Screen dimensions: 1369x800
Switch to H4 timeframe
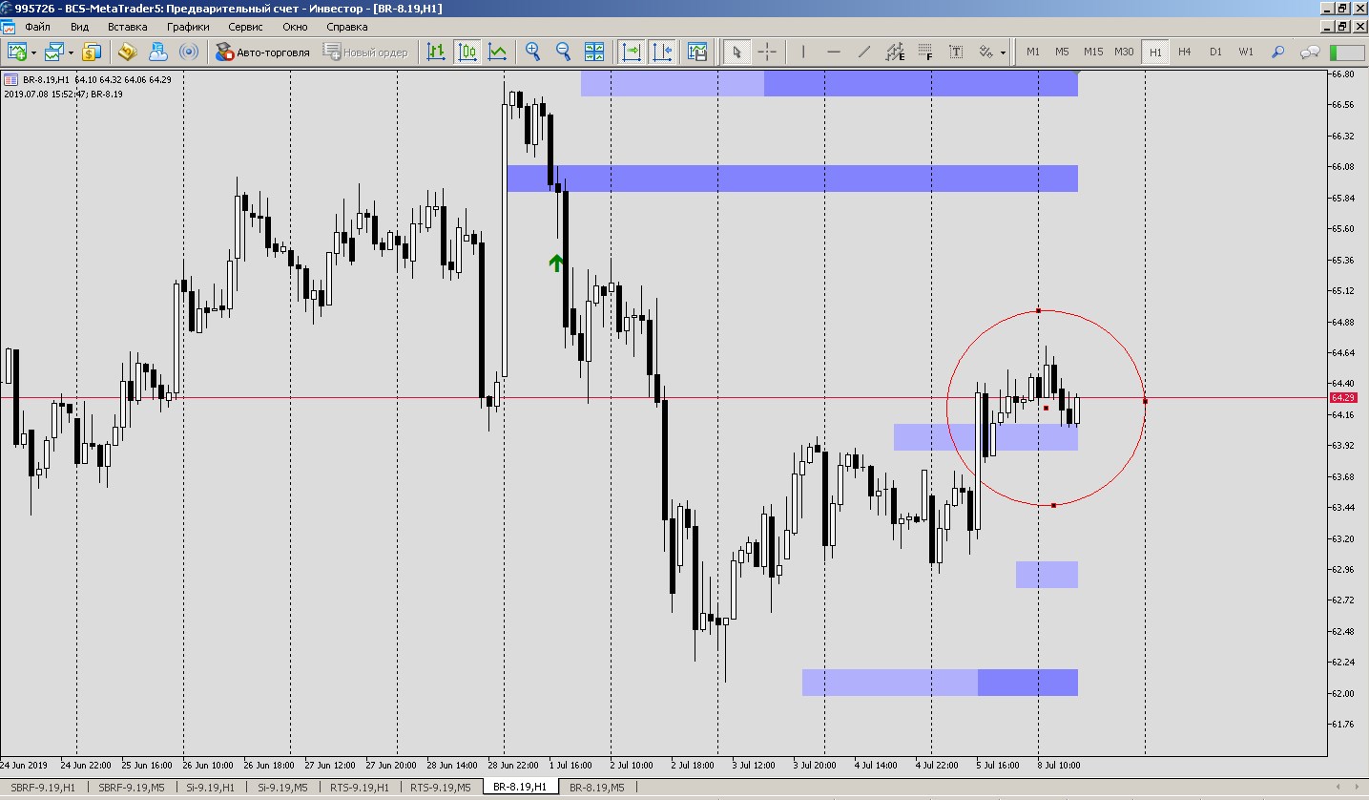click(1185, 52)
